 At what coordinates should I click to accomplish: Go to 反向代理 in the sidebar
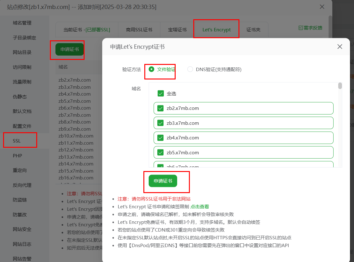click(22, 185)
